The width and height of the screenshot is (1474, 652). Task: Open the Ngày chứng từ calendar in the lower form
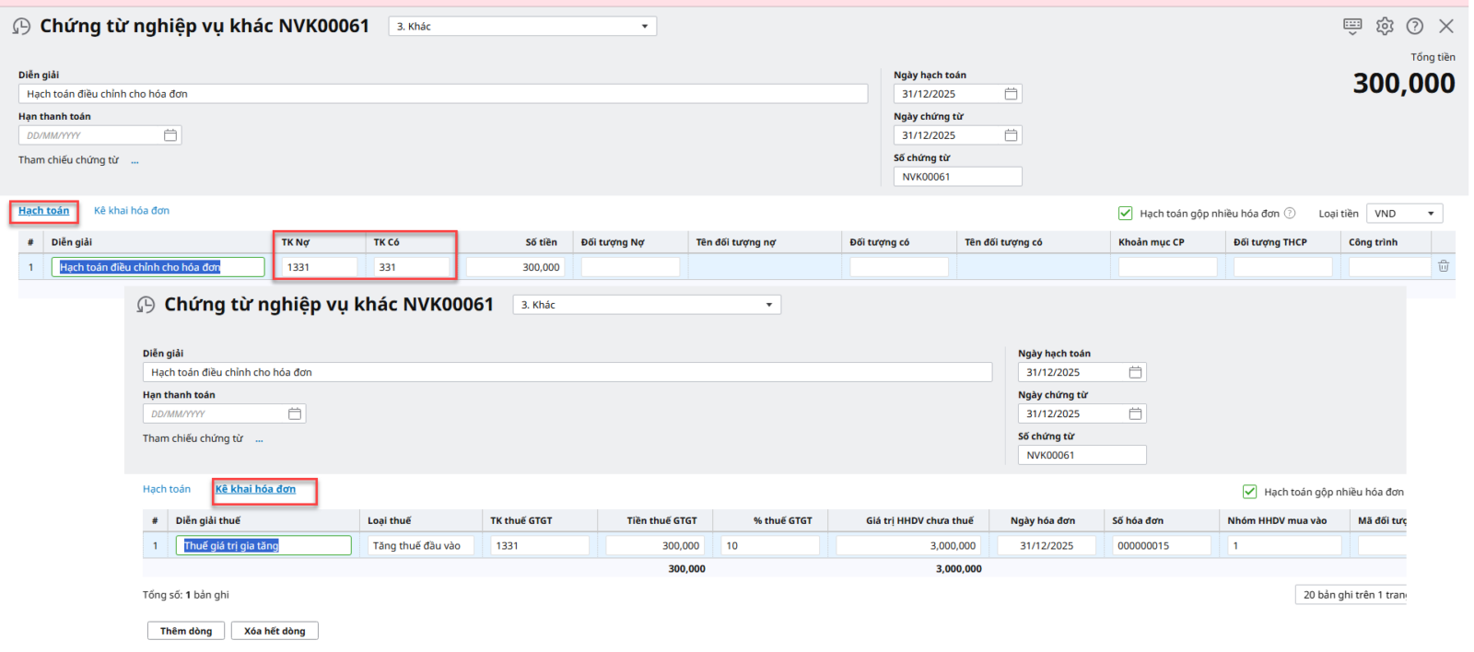pyautogui.click(x=1135, y=413)
